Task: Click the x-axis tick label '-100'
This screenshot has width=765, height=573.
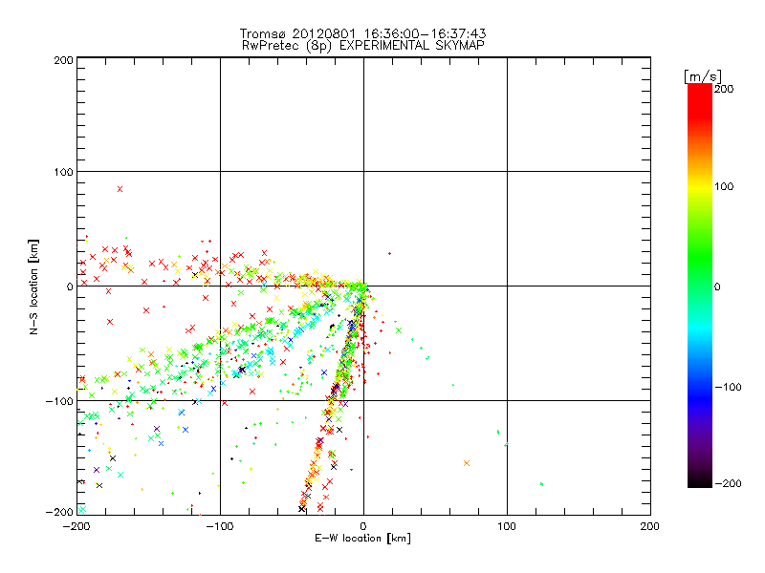Action: tap(220, 526)
